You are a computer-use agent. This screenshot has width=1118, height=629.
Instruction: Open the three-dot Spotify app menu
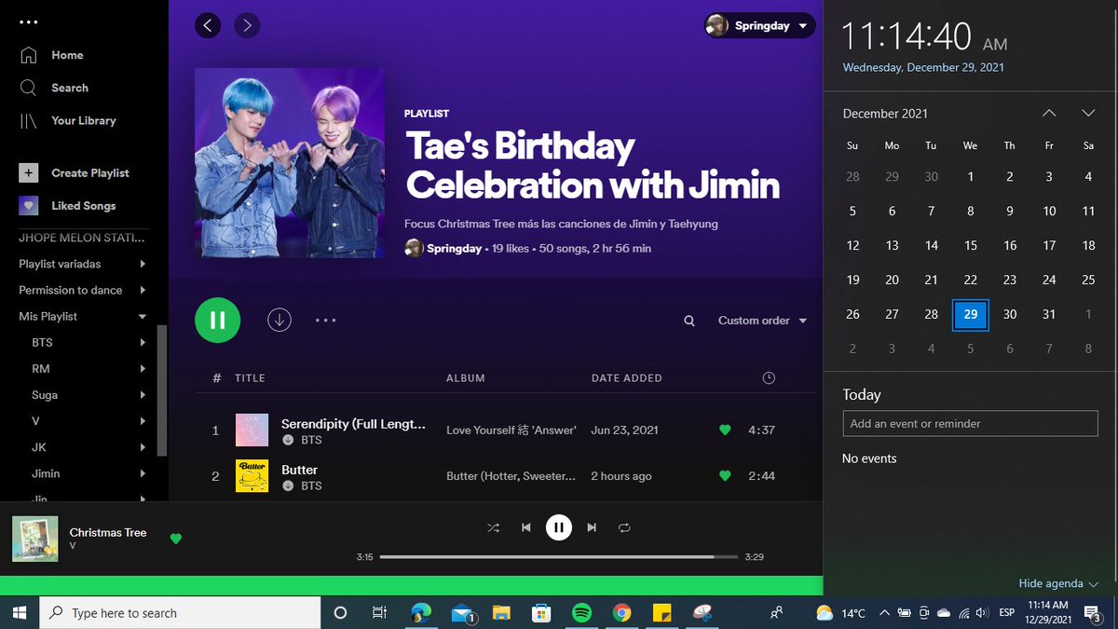tap(29, 21)
